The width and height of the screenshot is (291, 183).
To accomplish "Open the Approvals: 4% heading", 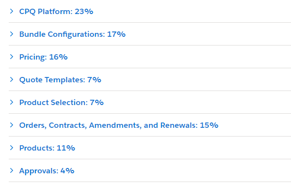I will coord(47,171).
